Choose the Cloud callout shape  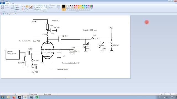pos(46,10)
